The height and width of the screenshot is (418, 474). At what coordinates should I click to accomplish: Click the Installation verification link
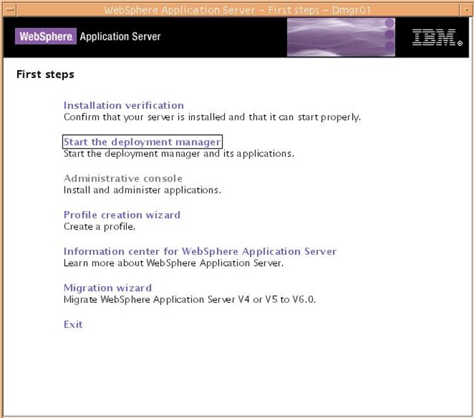click(123, 106)
